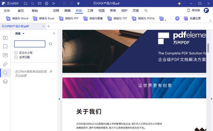Click the 让世界更有创意 banner text
This screenshot has height=131, width=213.
155,85
